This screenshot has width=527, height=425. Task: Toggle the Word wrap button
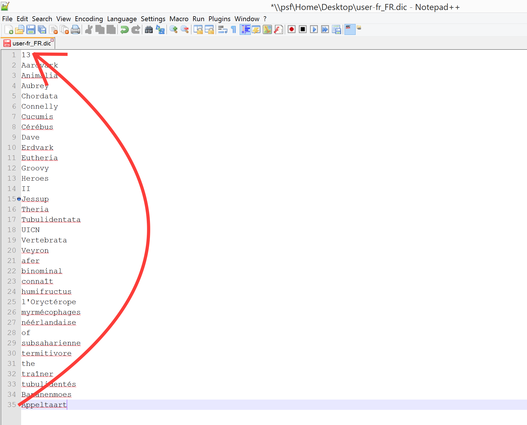click(x=223, y=29)
